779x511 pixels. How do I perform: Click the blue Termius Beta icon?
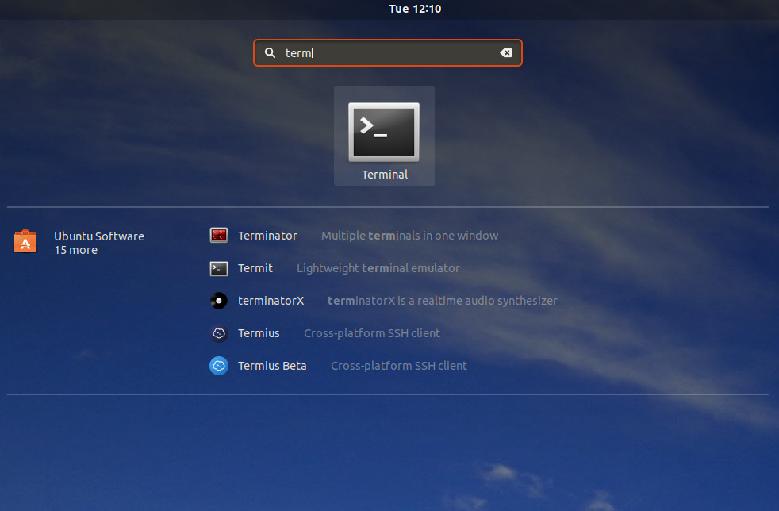point(219,366)
